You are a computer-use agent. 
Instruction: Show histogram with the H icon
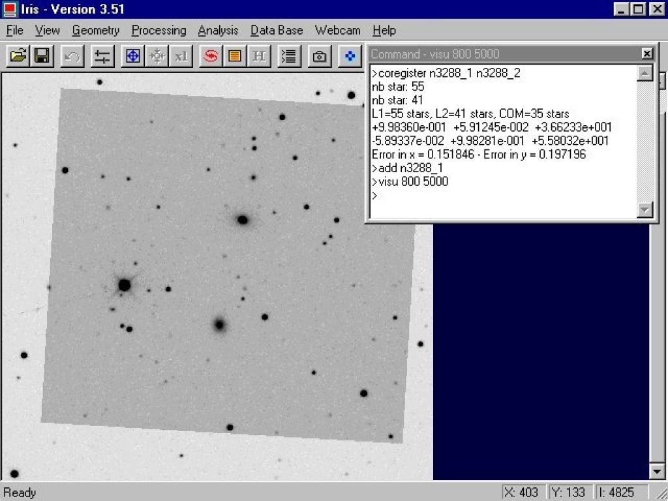point(259,56)
